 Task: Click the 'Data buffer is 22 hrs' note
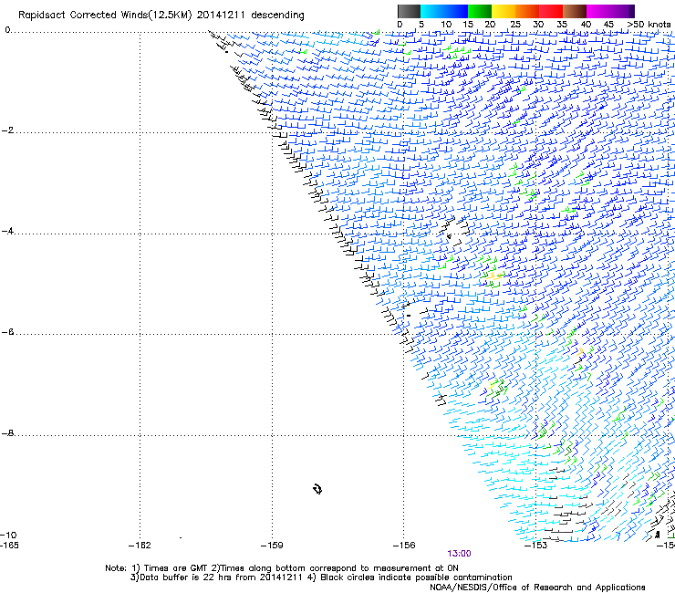point(216,577)
